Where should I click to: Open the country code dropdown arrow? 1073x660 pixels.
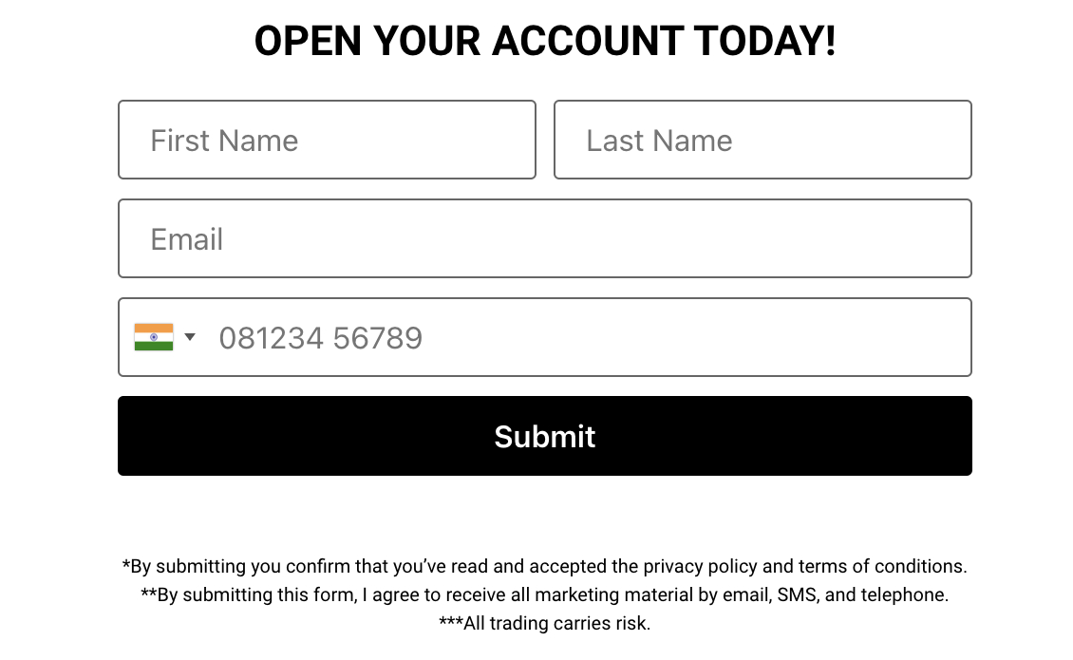pyautogui.click(x=190, y=337)
